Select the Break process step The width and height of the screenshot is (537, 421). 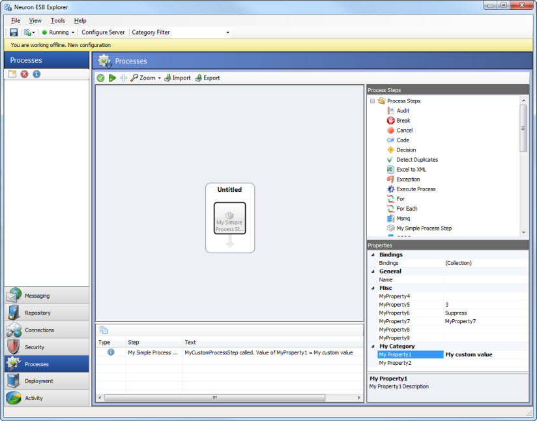click(x=403, y=121)
